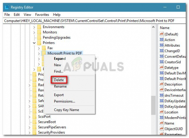Click the dnsTimeout value icon

click(162, 95)
